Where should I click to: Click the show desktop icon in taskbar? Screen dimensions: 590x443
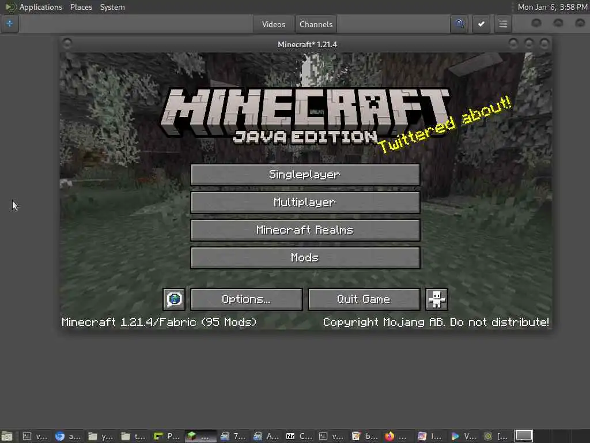click(x=7, y=436)
